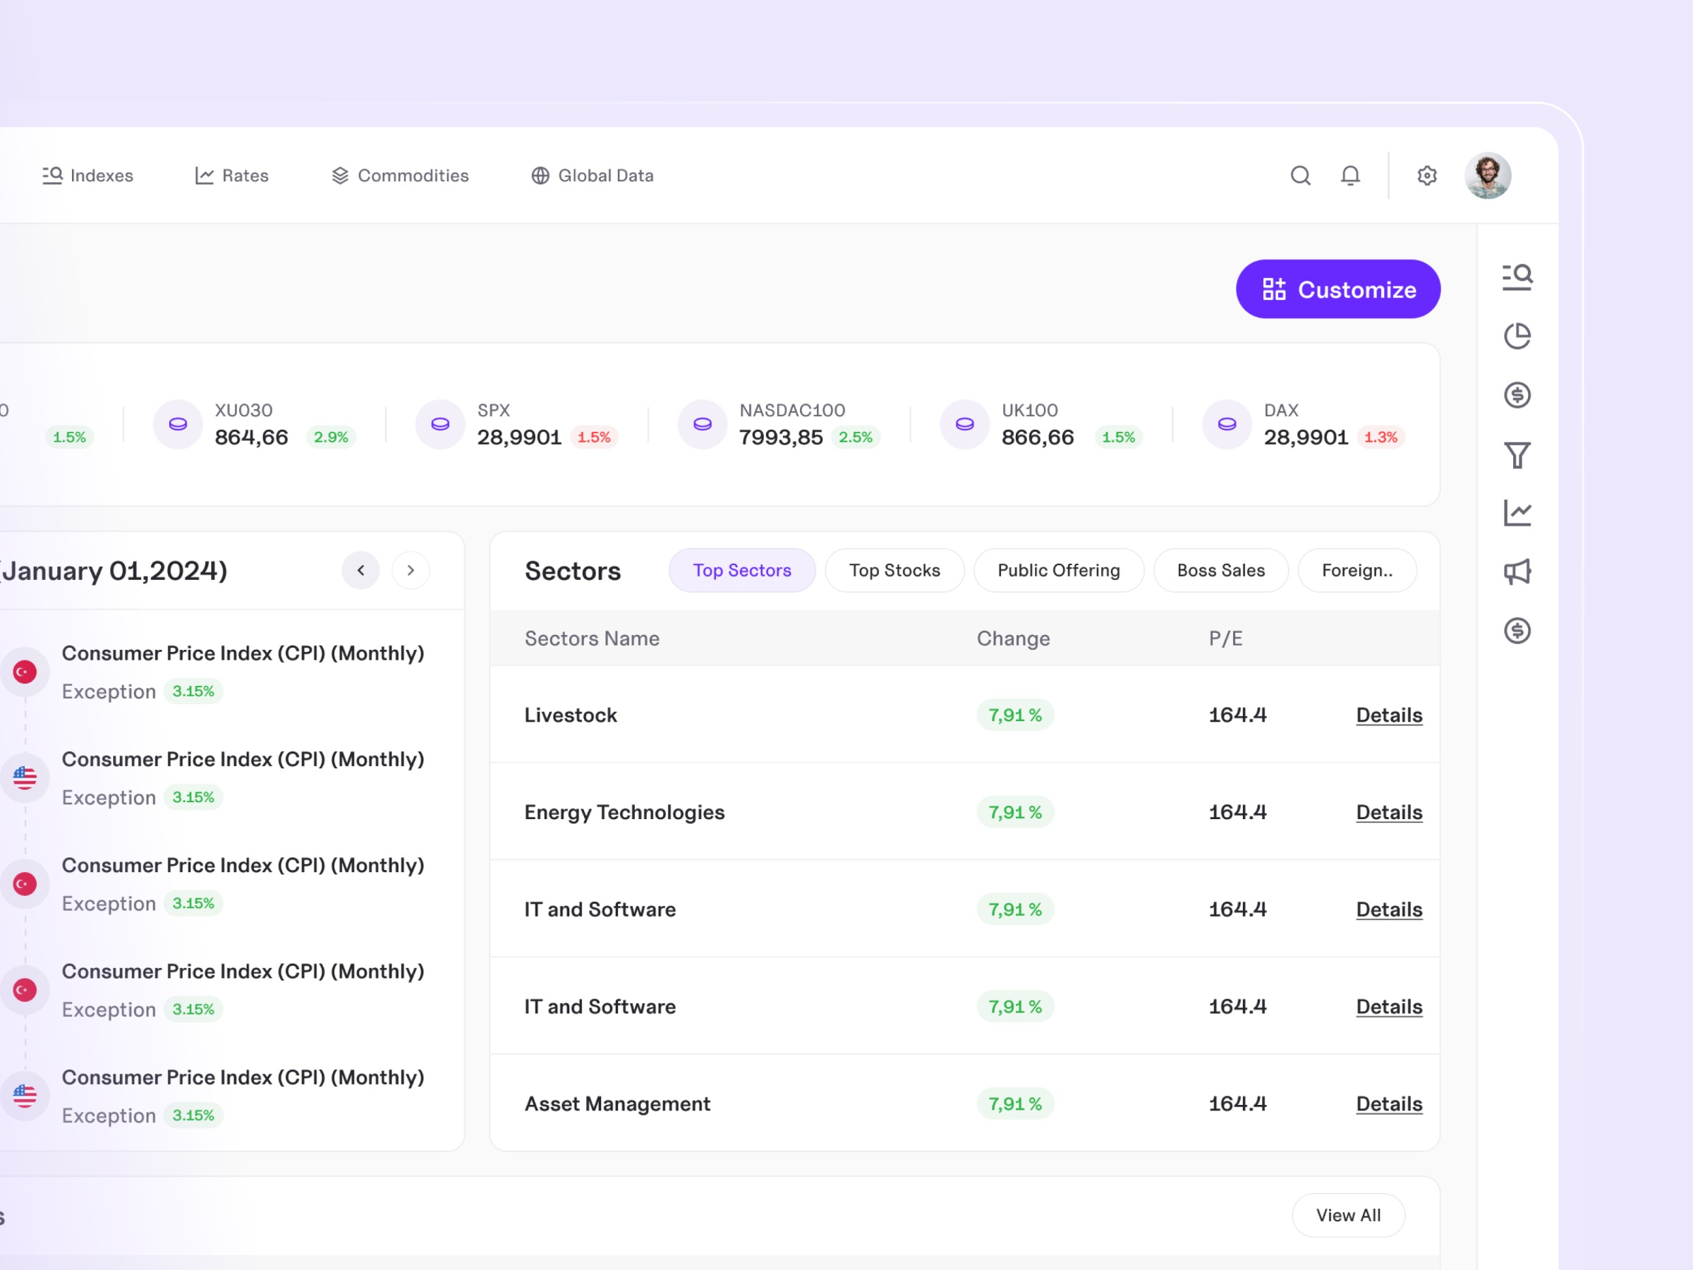This screenshot has height=1270, width=1693.
Task: Click the sidebar search-list icon
Action: pyautogui.click(x=1517, y=277)
